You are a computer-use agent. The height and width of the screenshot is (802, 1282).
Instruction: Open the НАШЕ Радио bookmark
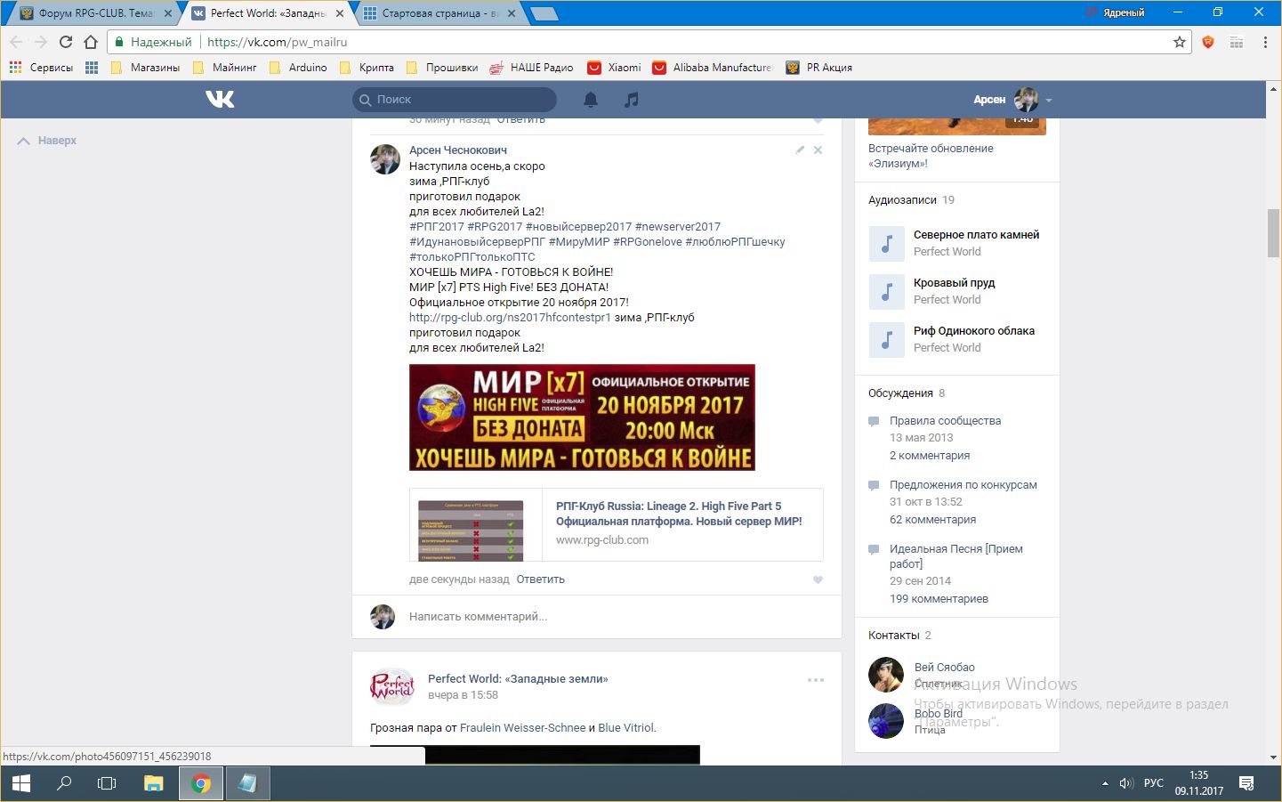pos(531,68)
